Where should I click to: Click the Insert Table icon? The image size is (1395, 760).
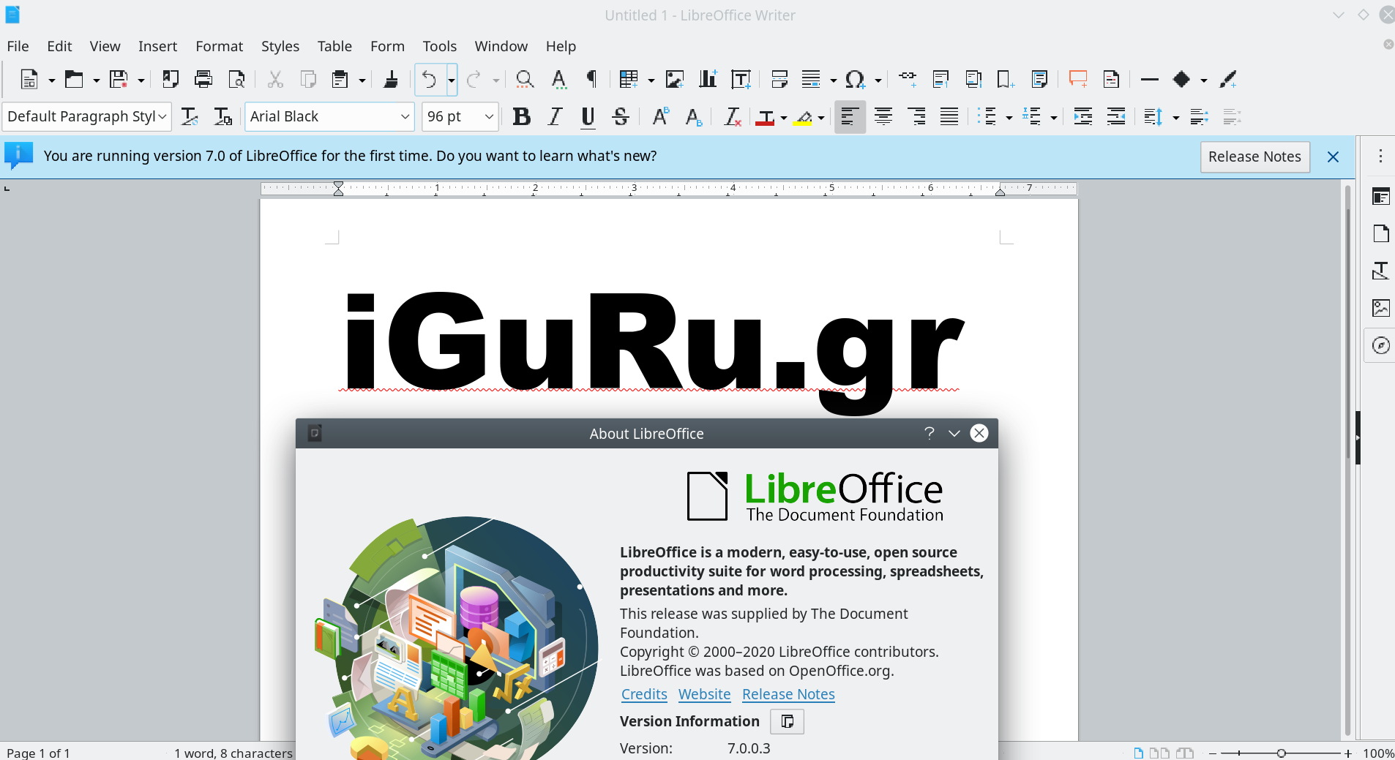click(x=629, y=79)
